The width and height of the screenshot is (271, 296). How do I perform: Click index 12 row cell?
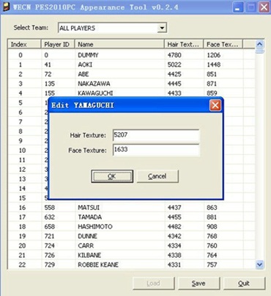(22, 170)
